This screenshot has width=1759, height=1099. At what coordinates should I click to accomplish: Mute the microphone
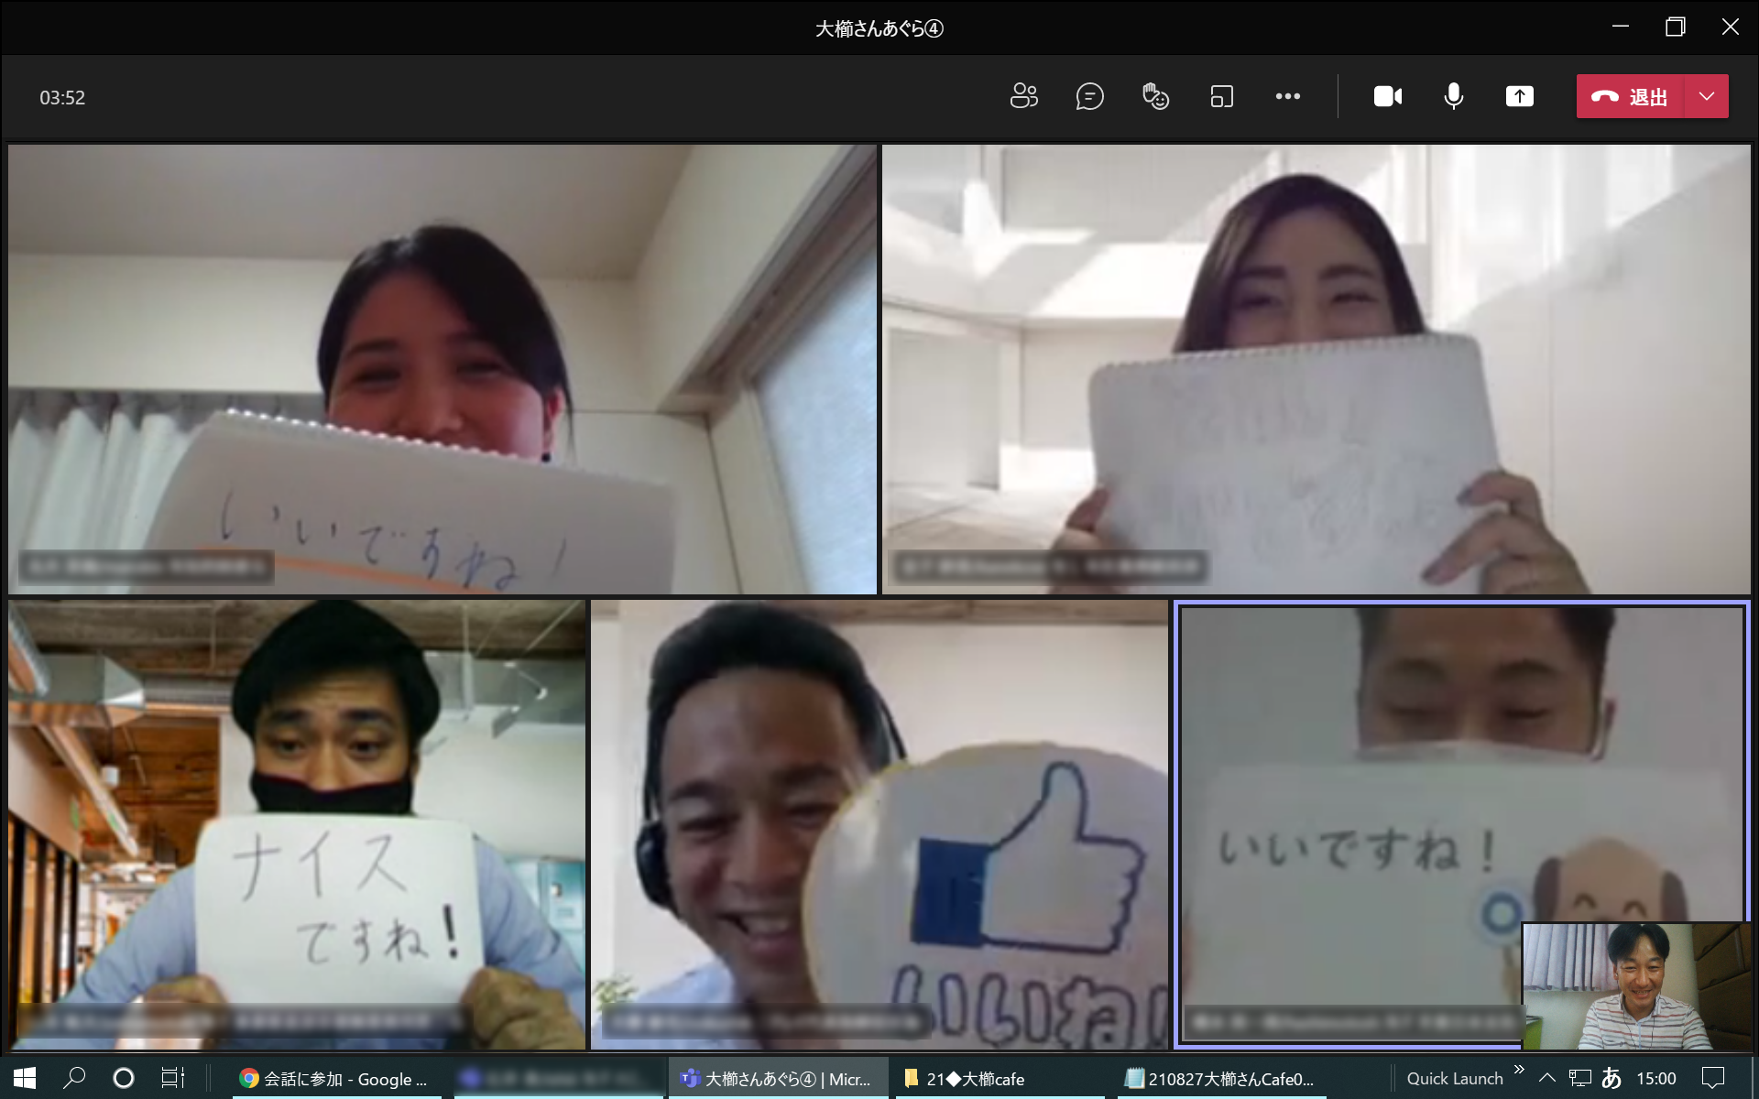[1453, 96]
